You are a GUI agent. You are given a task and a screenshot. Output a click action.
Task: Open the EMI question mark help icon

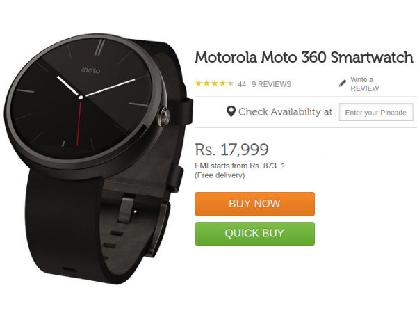283,166
